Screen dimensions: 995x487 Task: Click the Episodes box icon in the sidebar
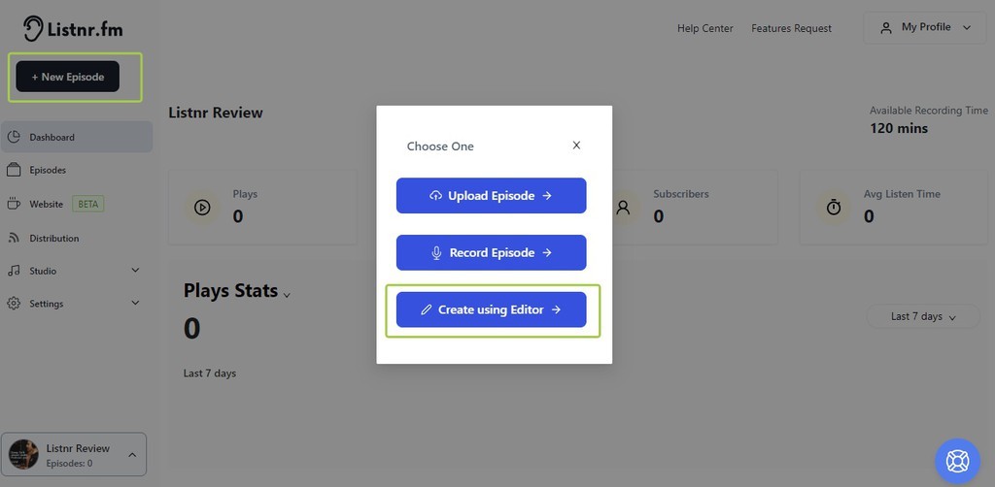point(14,170)
